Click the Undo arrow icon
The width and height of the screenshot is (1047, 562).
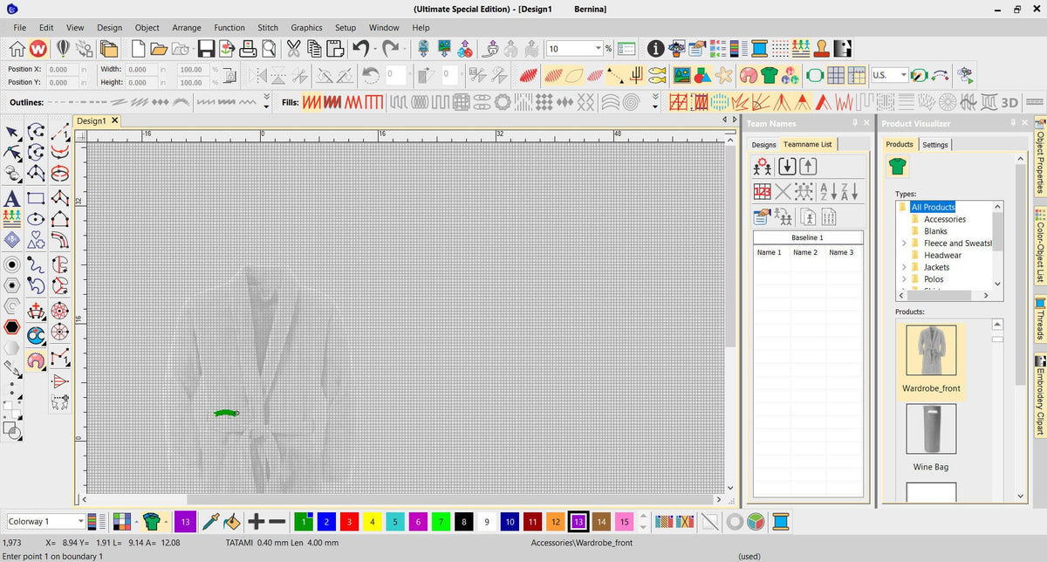click(x=360, y=49)
